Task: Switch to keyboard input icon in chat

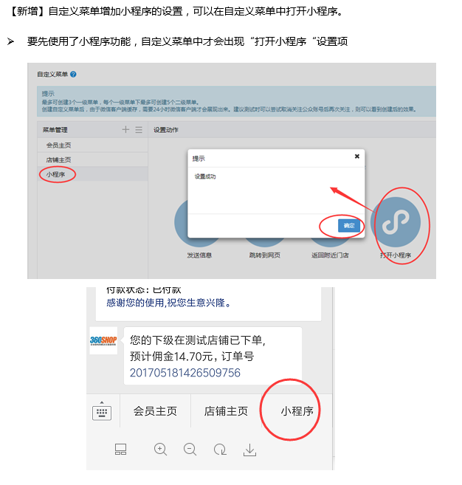Action: pyautogui.click(x=102, y=410)
